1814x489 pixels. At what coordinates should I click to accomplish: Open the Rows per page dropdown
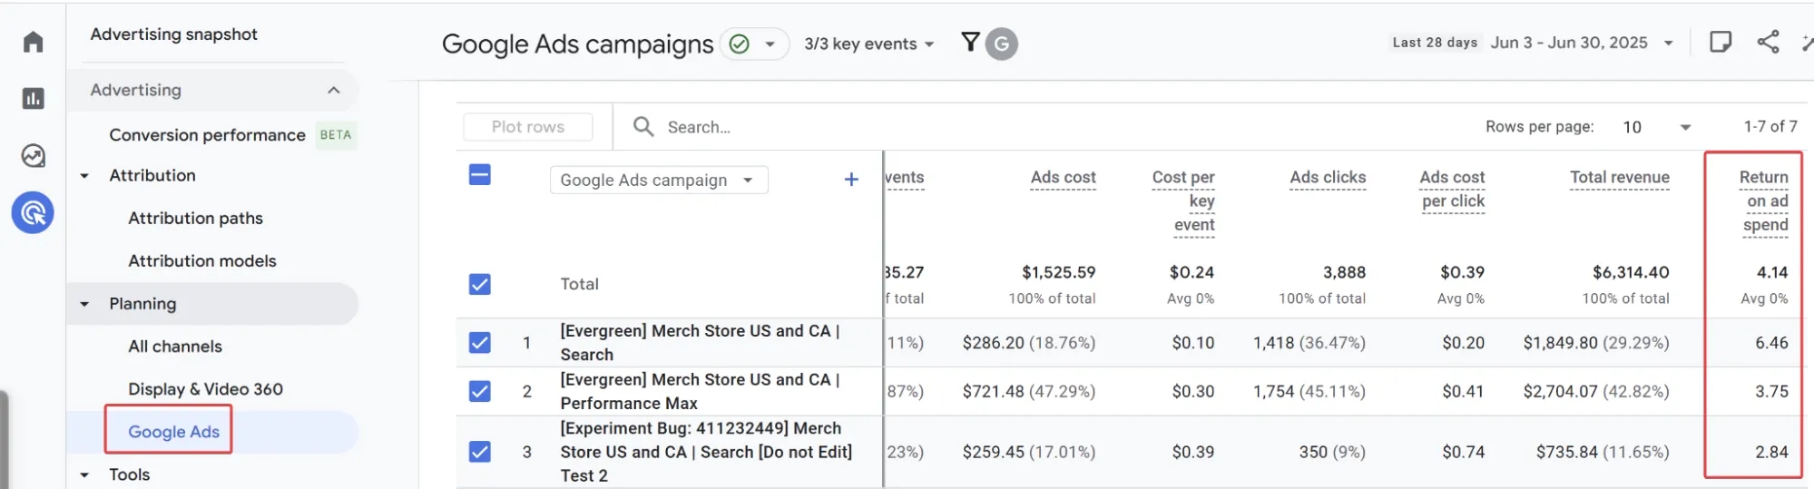1657,127
